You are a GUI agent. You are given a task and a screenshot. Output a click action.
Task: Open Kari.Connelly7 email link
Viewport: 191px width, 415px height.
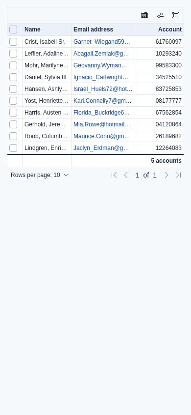coord(102,101)
